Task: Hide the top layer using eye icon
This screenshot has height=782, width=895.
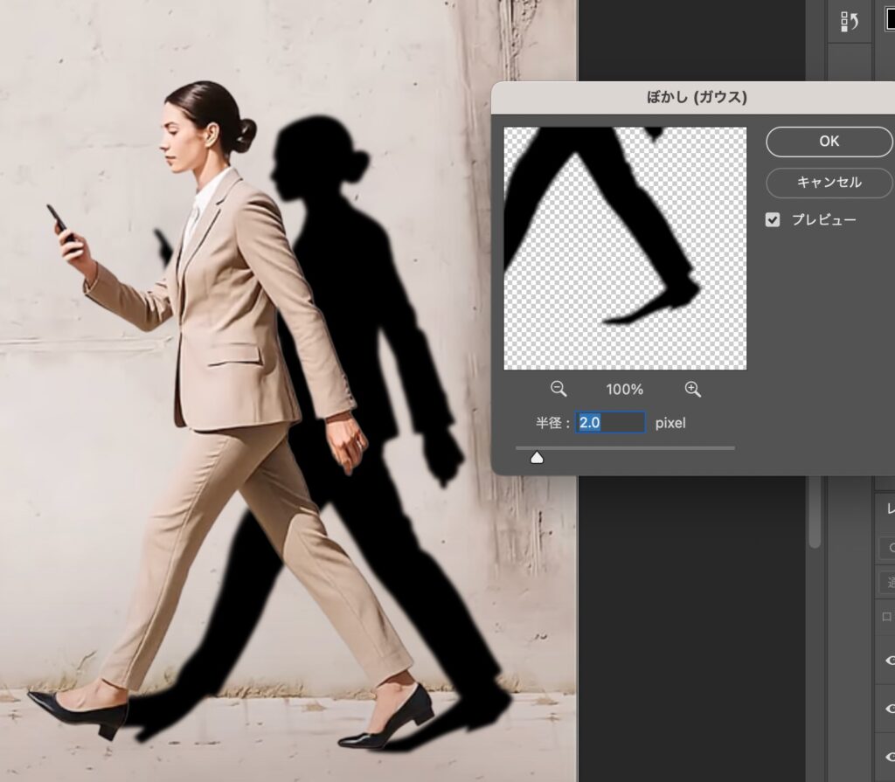Action: click(890, 661)
